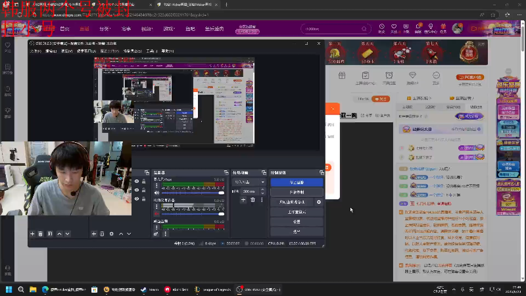Remove the selected OBS scene
Screen dimensions: 526x296
[x=41, y=234]
